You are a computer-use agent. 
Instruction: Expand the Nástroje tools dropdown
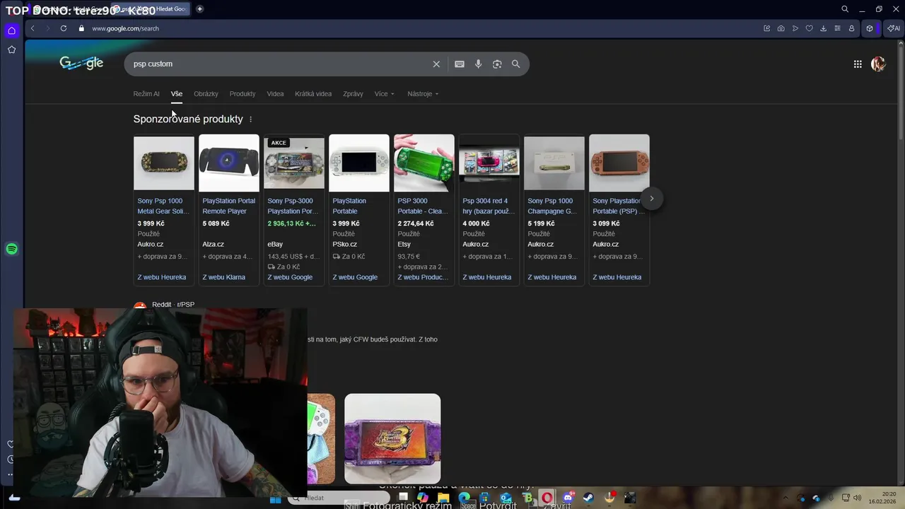(x=423, y=94)
